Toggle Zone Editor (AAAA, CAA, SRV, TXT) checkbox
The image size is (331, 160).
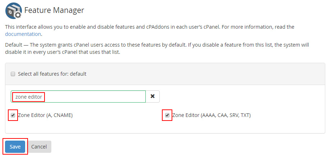tap(167, 116)
